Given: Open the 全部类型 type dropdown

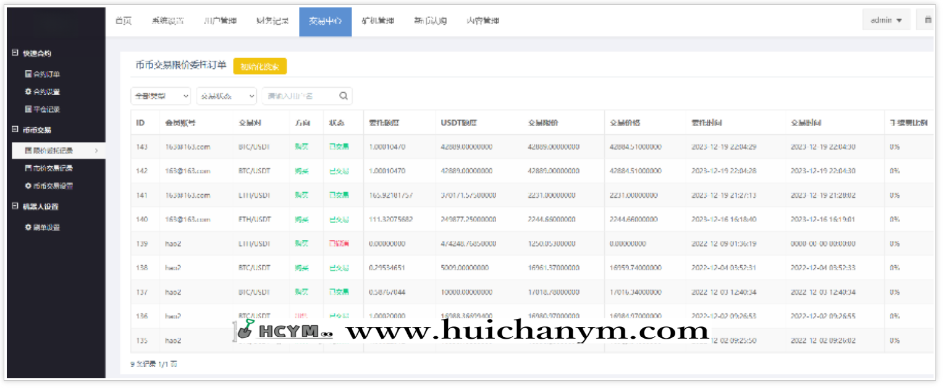Looking at the screenshot, I should [x=161, y=96].
